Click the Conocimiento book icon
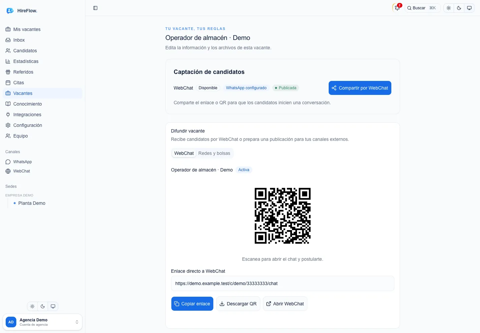The width and height of the screenshot is (480, 333). [8, 104]
